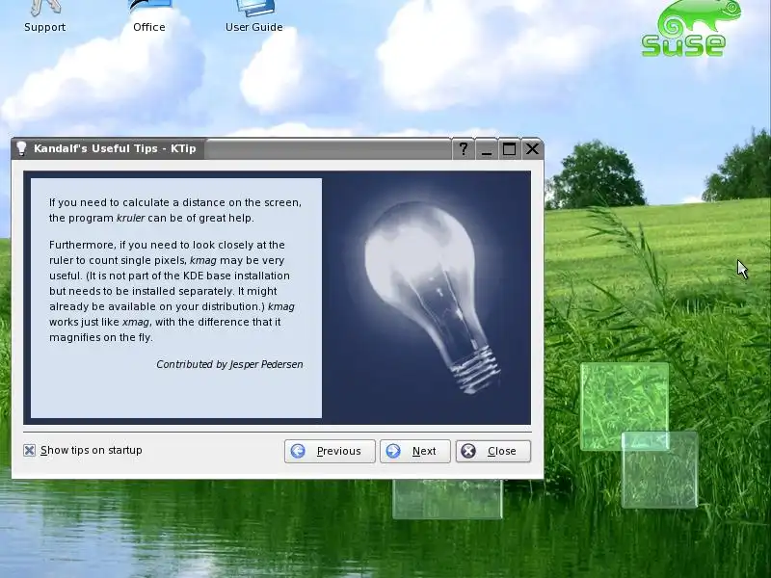Open the User Guide desktop icon
This screenshot has height=578, width=771.
click(x=254, y=17)
